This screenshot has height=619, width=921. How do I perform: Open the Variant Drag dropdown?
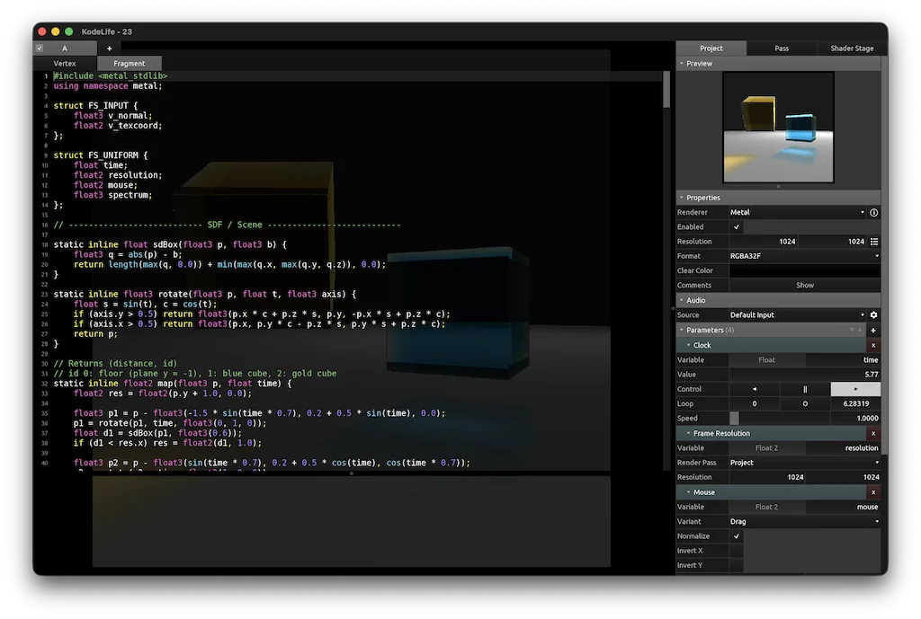805,522
